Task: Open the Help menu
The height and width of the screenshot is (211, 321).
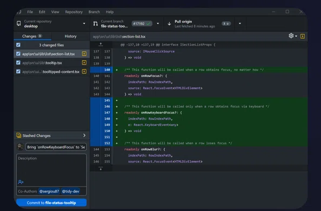Action: click(x=110, y=12)
